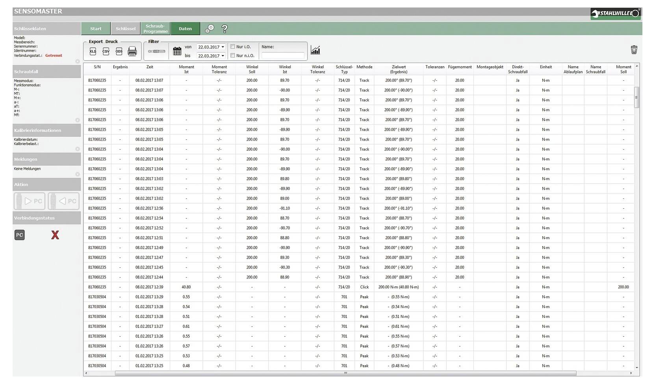The height and width of the screenshot is (384, 655).
Task: Enable the 'Nur i.O.' checkbox
Action: (x=233, y=46)
